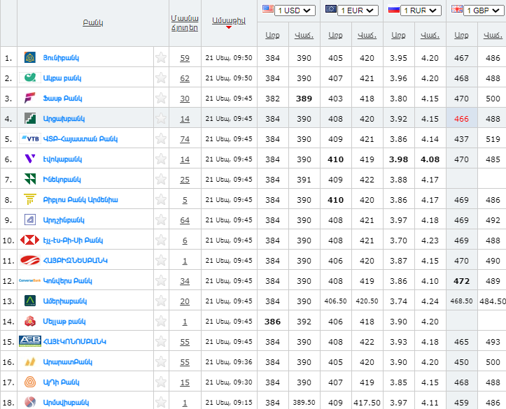Open the row 4 bank name link
This screenshot has width=506, height=409.
coord(64,119)
